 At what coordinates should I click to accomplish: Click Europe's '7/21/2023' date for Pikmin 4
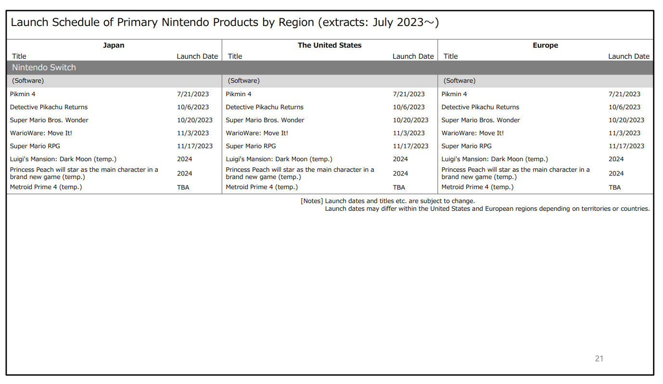625,94
